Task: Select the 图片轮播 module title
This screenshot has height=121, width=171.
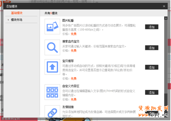Action: click(68, 21)
